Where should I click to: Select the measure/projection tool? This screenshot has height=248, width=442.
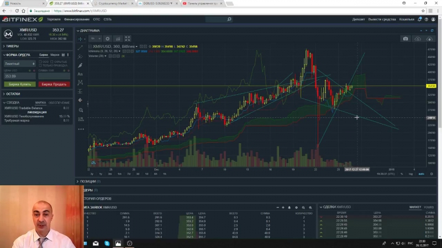tap(80, 91)
